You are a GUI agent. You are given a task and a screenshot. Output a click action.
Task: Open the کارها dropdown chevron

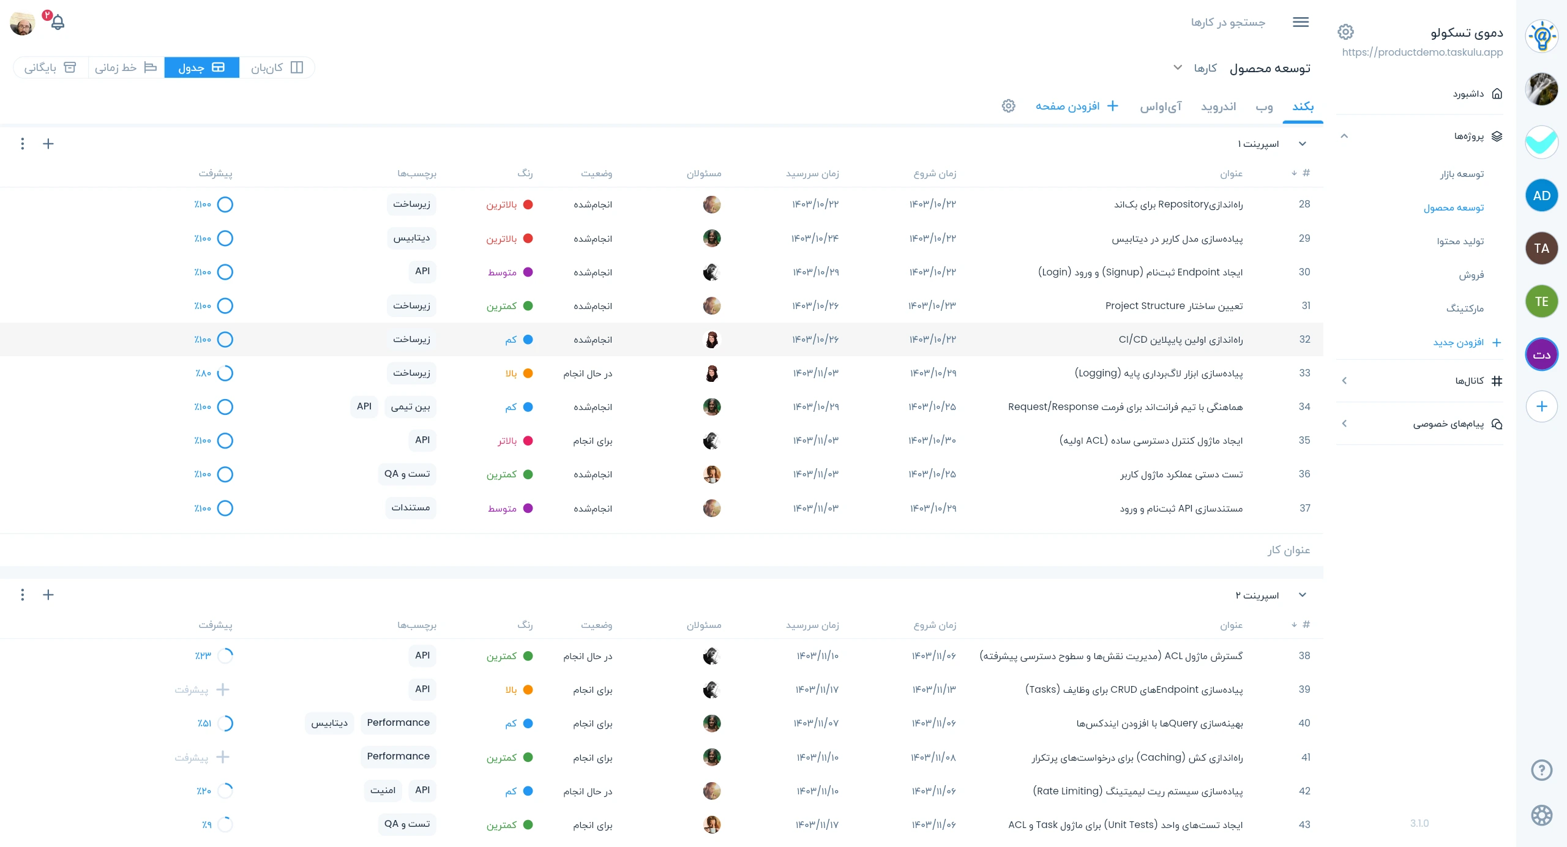point(1178,67)
